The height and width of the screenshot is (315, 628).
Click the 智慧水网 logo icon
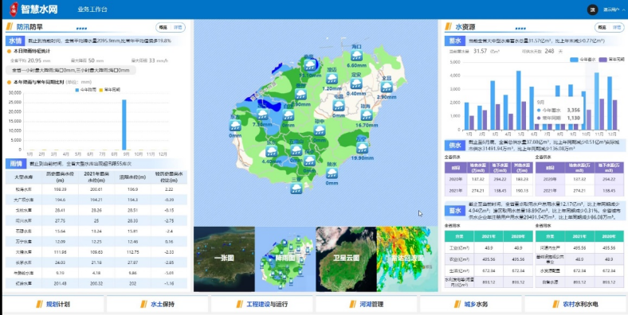[x=14, y=10]
